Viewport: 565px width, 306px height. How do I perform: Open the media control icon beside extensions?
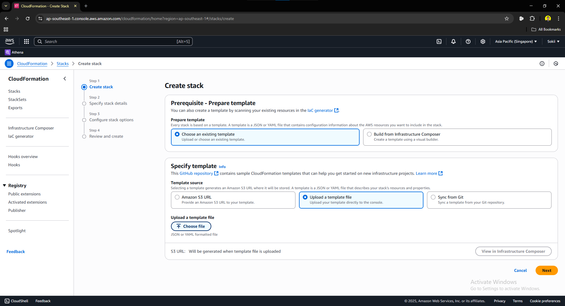click(521, 19)
